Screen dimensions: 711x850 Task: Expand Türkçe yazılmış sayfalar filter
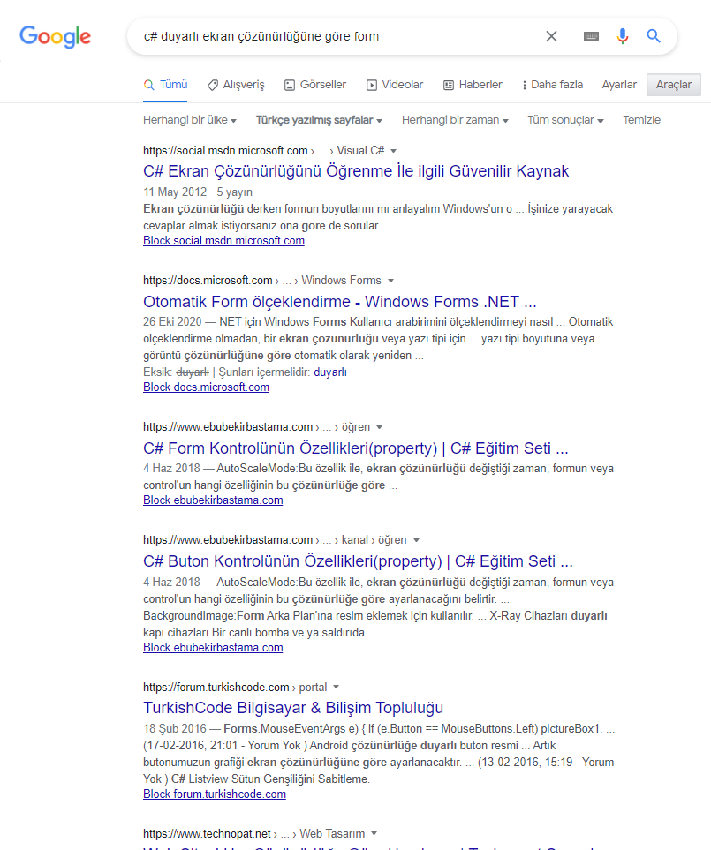tap(319, 120)
